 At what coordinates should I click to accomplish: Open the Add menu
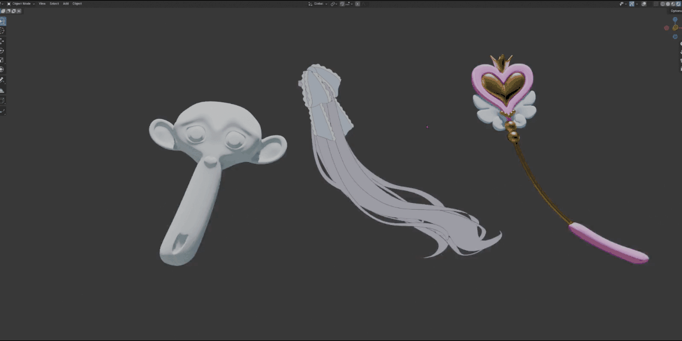pyautogui.click(x=66, y=3)
